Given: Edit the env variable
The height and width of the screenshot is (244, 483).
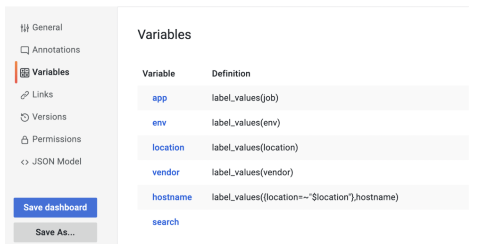Looking at the screenshot, I should [159, 123].
